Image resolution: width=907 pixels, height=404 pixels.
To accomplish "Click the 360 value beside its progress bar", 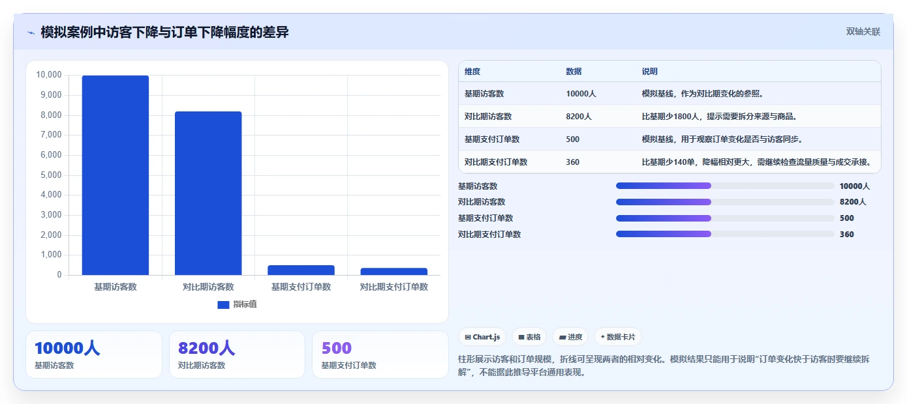I will pos(847,235).
